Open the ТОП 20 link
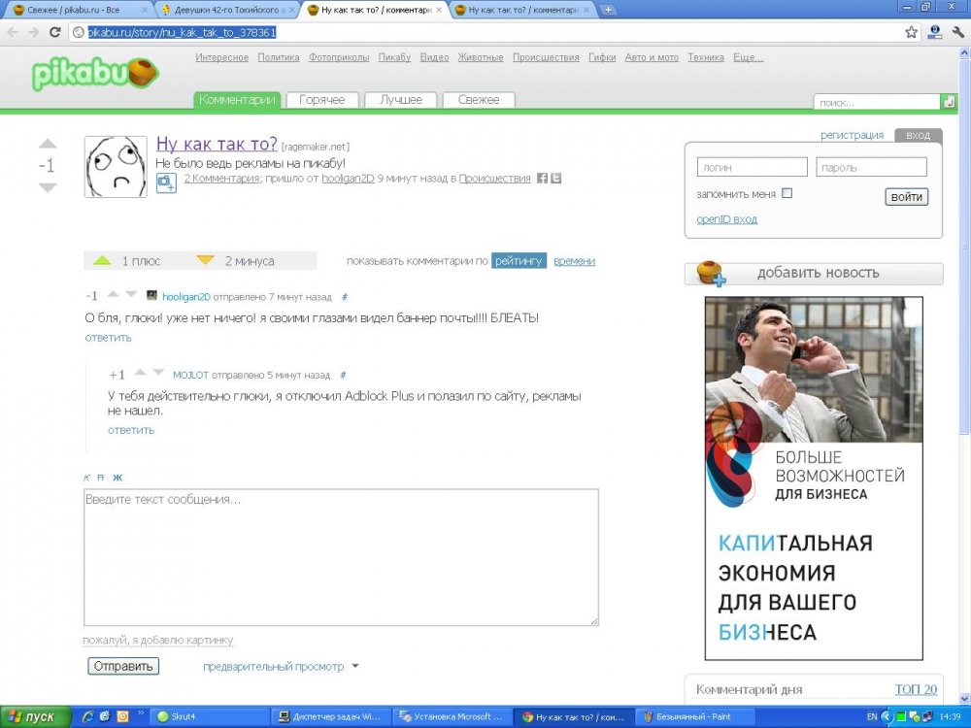This screenshot has height=728, width=971. tap(916, 689)
